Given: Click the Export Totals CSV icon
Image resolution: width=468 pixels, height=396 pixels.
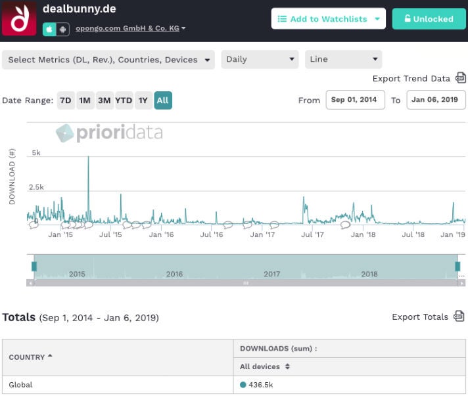Looking at the screenshot, I should 459,317.
